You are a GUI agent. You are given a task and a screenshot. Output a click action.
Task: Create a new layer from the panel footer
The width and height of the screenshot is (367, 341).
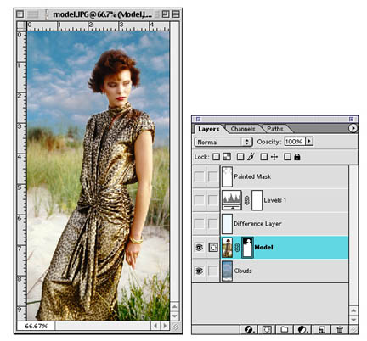[x=322, y=329]
